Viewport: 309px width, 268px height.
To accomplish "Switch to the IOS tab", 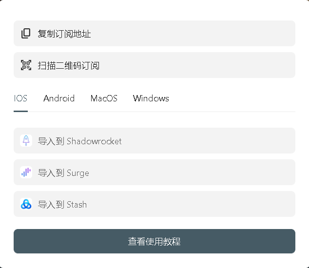I will coord(20,98).
